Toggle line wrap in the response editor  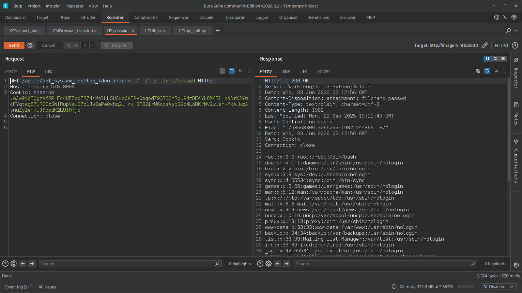pos(487,71)
